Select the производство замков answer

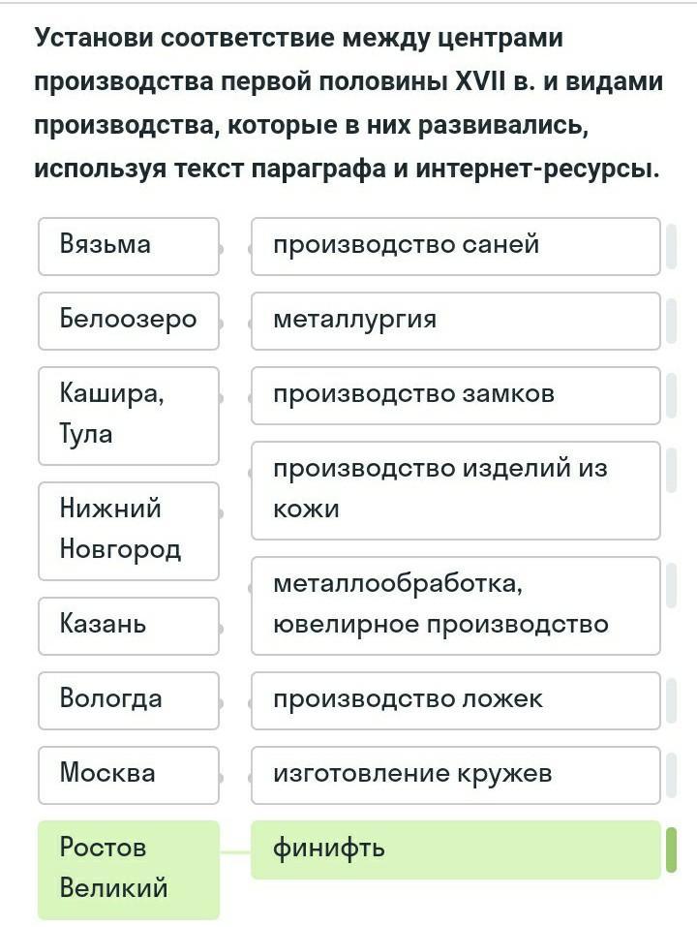(455, 395)
